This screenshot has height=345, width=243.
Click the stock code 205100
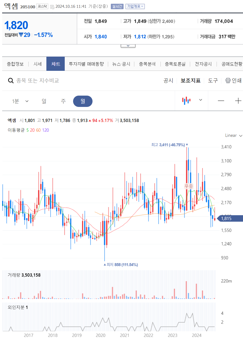coord(28,7)
